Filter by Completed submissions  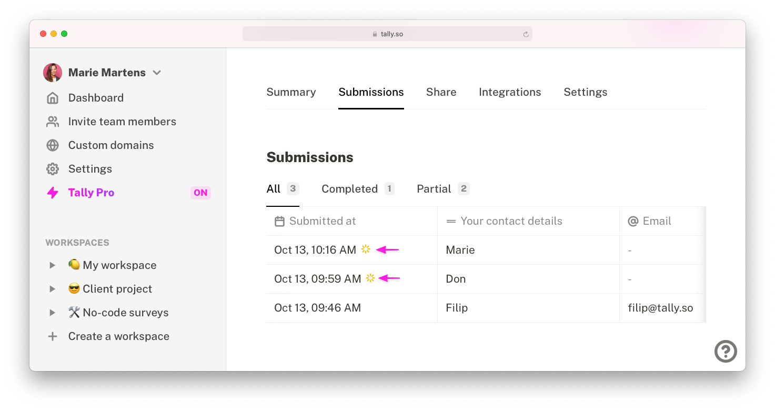[x=358, y=189]
